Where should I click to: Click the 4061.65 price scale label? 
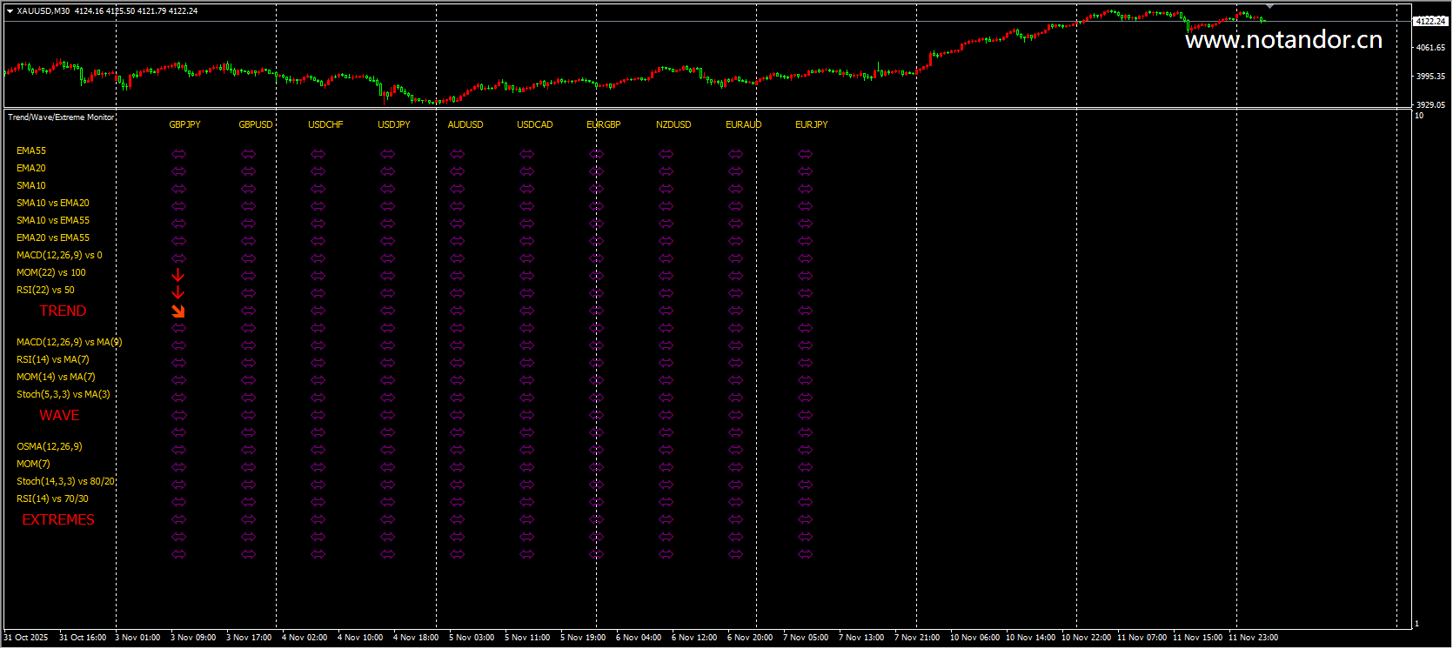coord(1430,47)
